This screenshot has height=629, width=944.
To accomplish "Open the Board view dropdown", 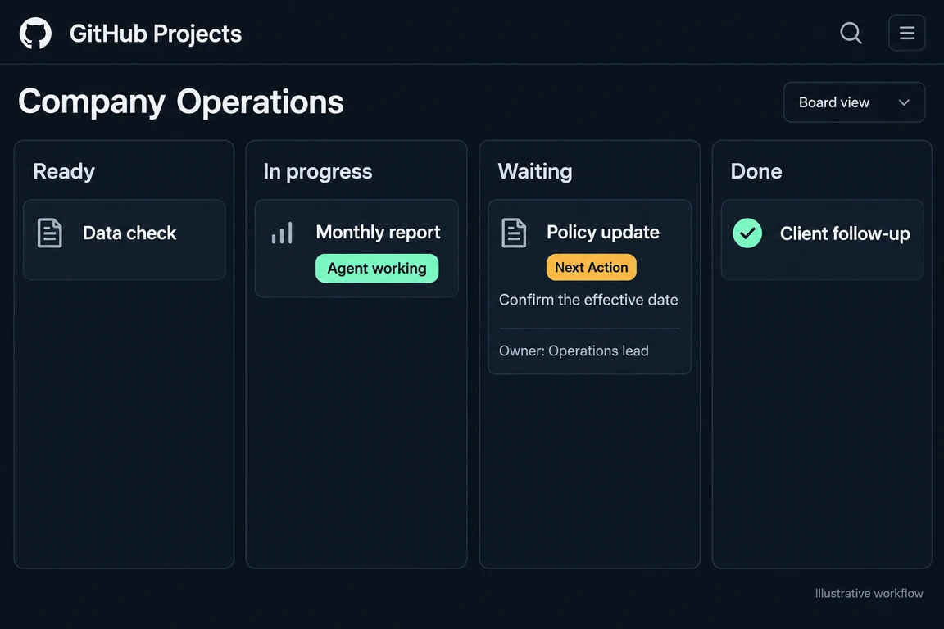I will 854,102.
